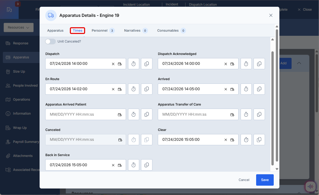Select the Times tab
This screenshot has width=319, height=195.
tap(78, 31)
